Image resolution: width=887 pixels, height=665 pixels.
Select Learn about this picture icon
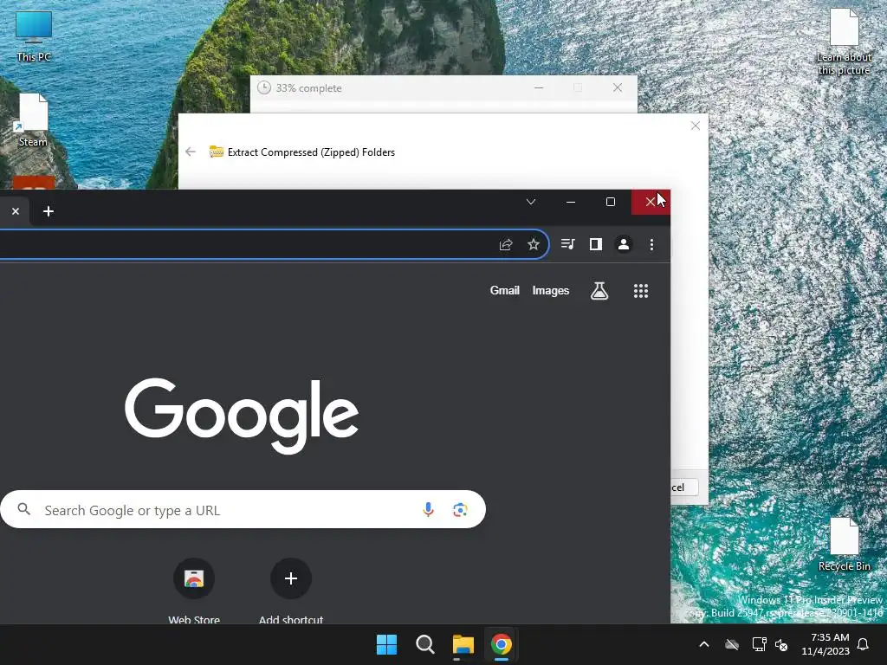844,42
